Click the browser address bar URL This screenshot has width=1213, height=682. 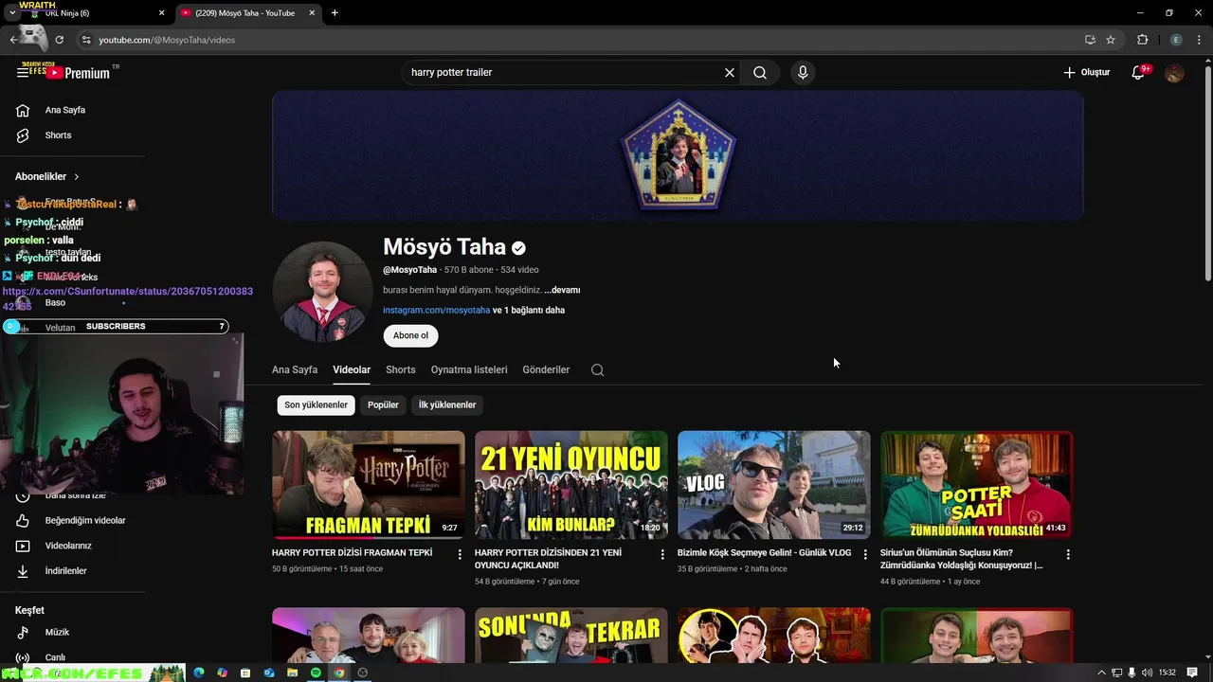click(x=167, y=40)
